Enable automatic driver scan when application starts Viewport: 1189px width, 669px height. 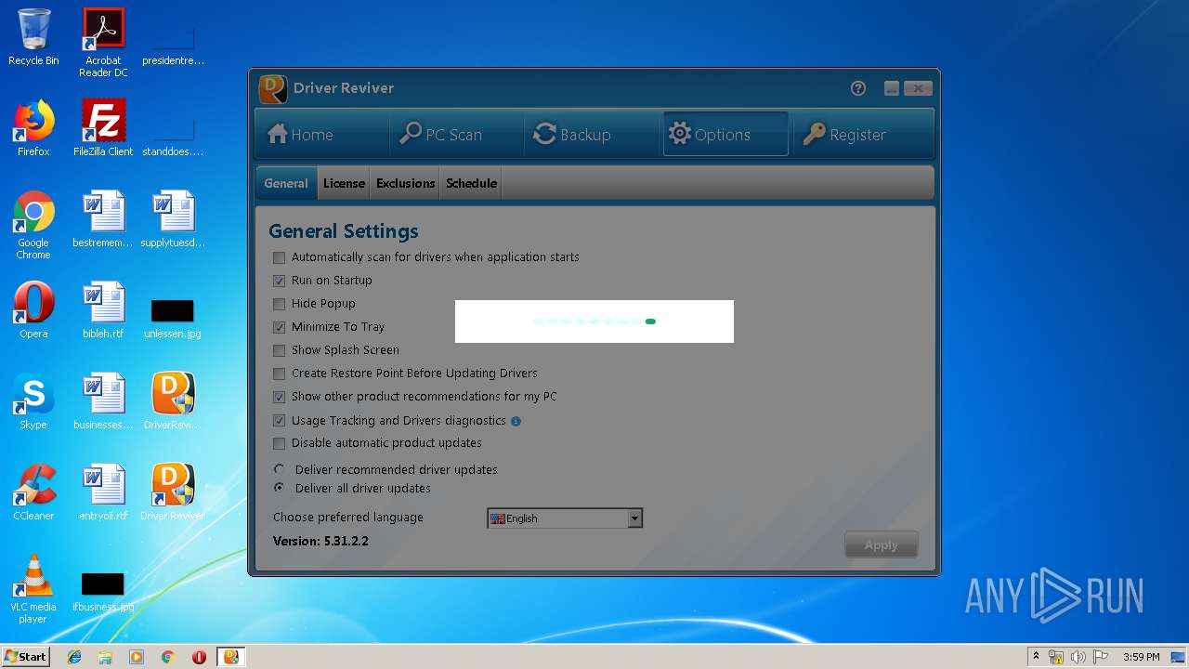[279, 257]
